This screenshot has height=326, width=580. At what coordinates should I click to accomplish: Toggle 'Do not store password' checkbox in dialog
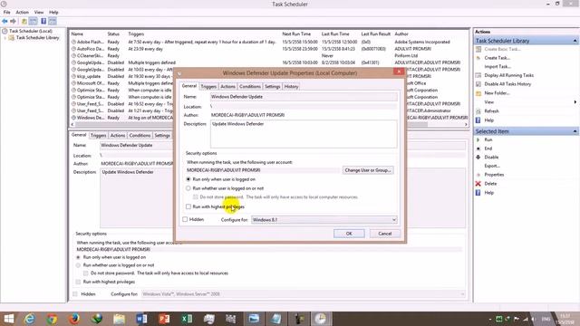(x=196, y=197)
